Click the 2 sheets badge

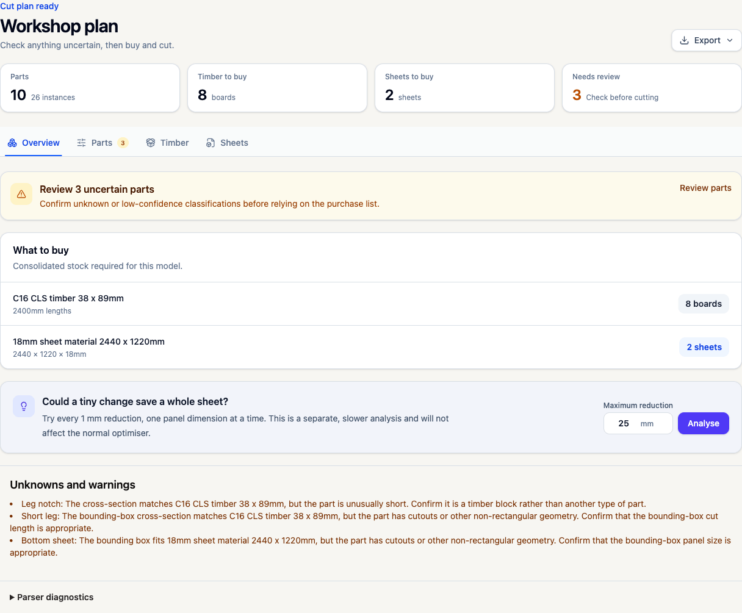704,347
